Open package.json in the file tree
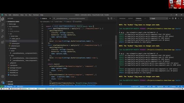The width and height of the screenshot is (184, 103). [14, 70]
